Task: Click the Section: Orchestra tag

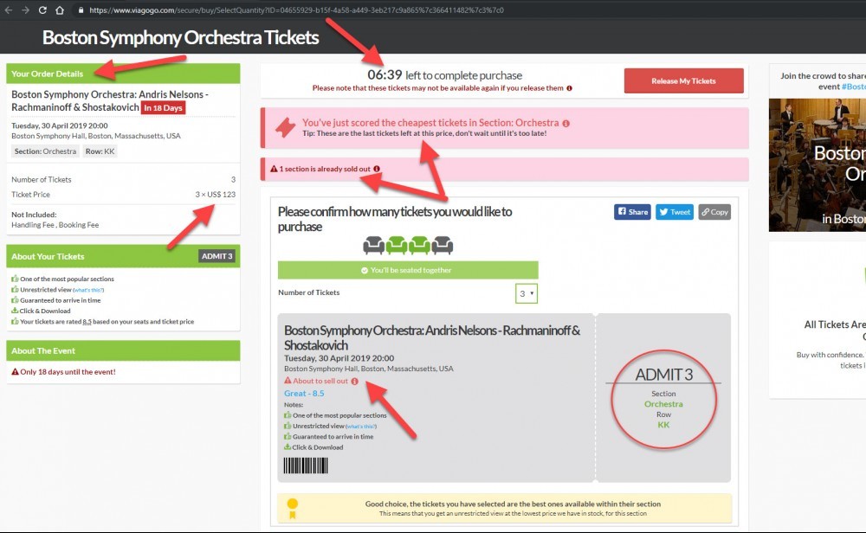Action: 45,151
